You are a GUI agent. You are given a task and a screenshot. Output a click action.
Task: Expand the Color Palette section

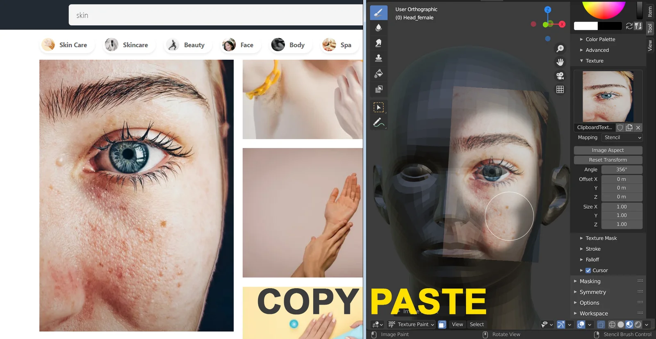600,39
